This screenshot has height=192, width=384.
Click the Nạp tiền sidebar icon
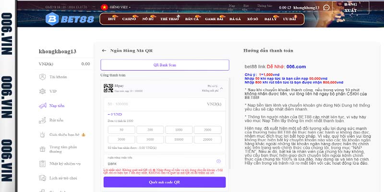pos(42,106)
